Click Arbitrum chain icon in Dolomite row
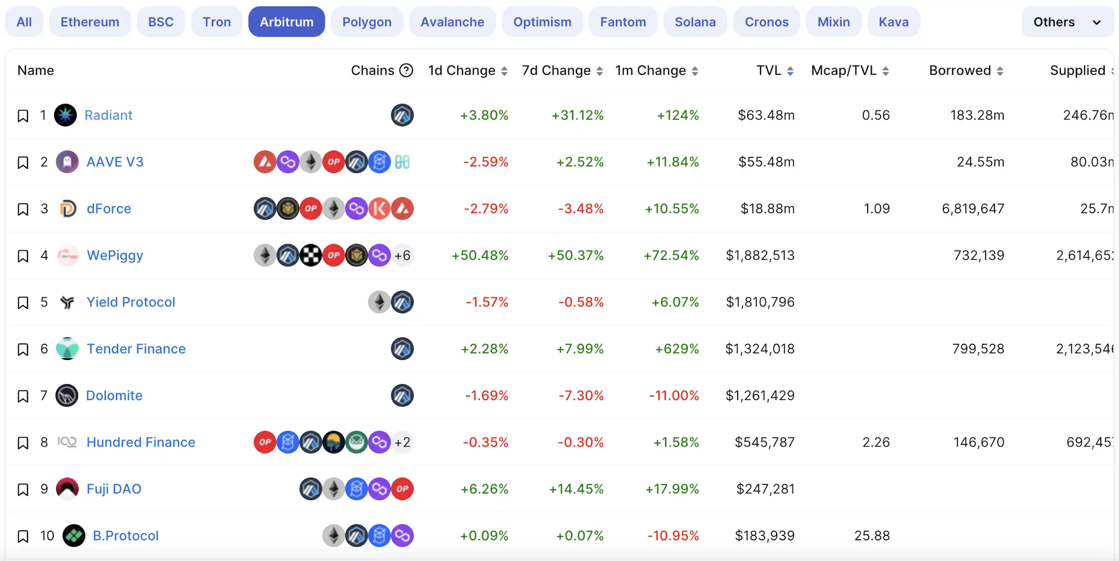1119x561 pixels. coord(402,395)
